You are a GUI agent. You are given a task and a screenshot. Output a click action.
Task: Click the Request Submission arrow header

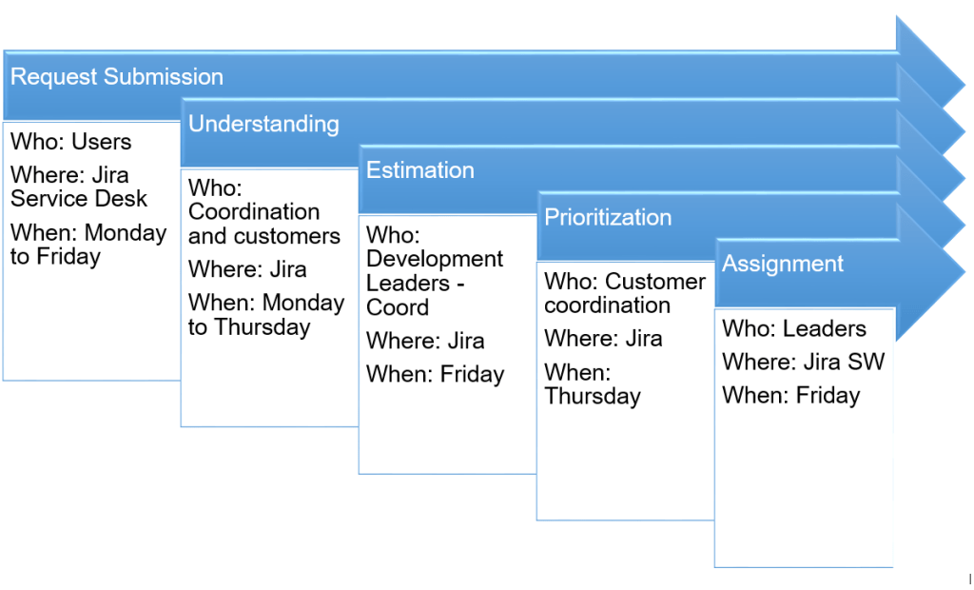coord(117,77)
